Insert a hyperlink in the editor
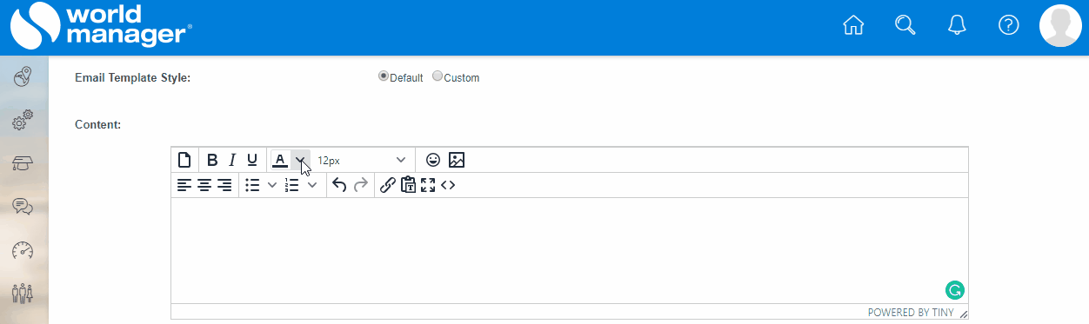1089x324 pixels. pos(388,185)
